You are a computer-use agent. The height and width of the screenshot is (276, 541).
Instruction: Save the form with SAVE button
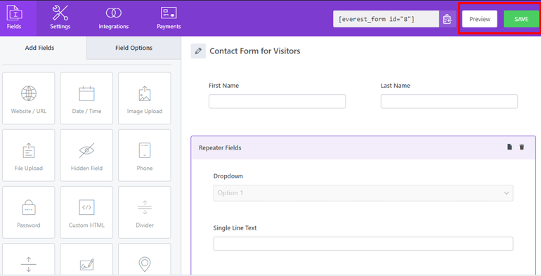pos(521,19)
